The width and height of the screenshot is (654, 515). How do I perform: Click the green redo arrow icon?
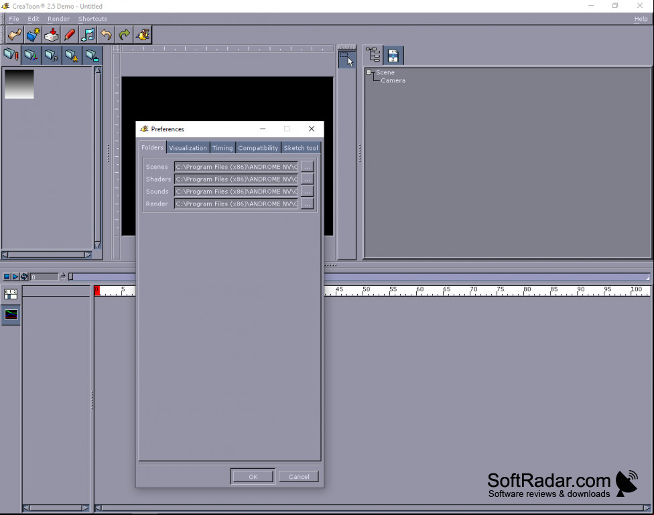[x=124, y=35]
